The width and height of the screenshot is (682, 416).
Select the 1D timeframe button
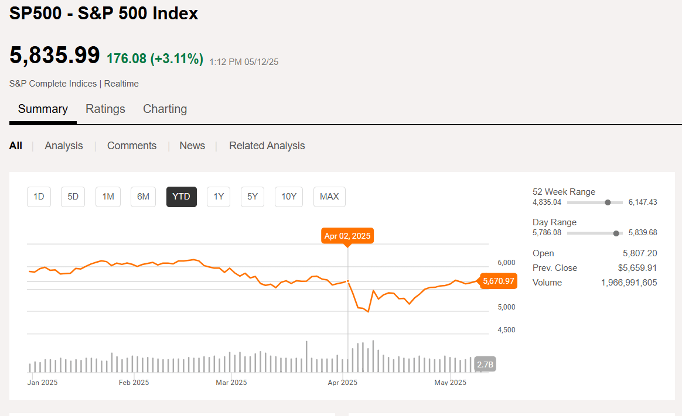(x=39, y=197)
